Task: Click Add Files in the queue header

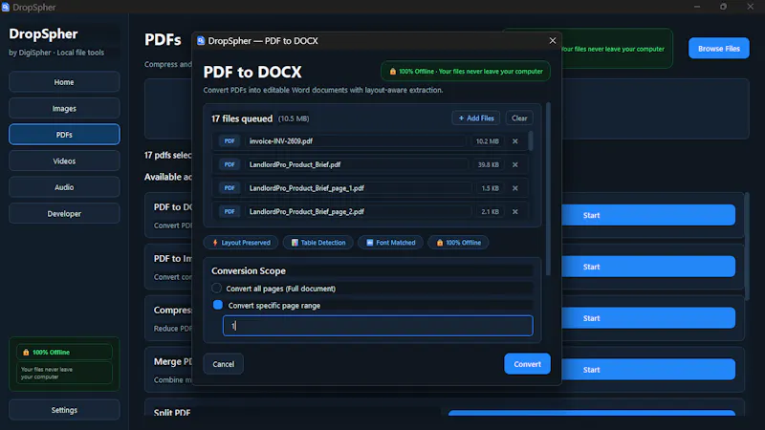Action: [x=475, y=118]
